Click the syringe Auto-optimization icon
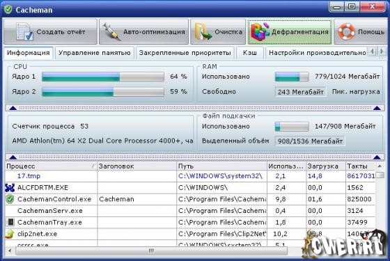 (111, 32)
